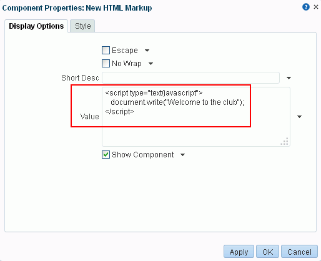The width and height of the screenshot is (321, 261).
Task: Confirm with the OK button
Action: pos(267,252)
